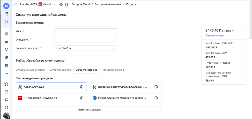
Task: Click Публичный IP-адрес price line
Action: [218, 63]
